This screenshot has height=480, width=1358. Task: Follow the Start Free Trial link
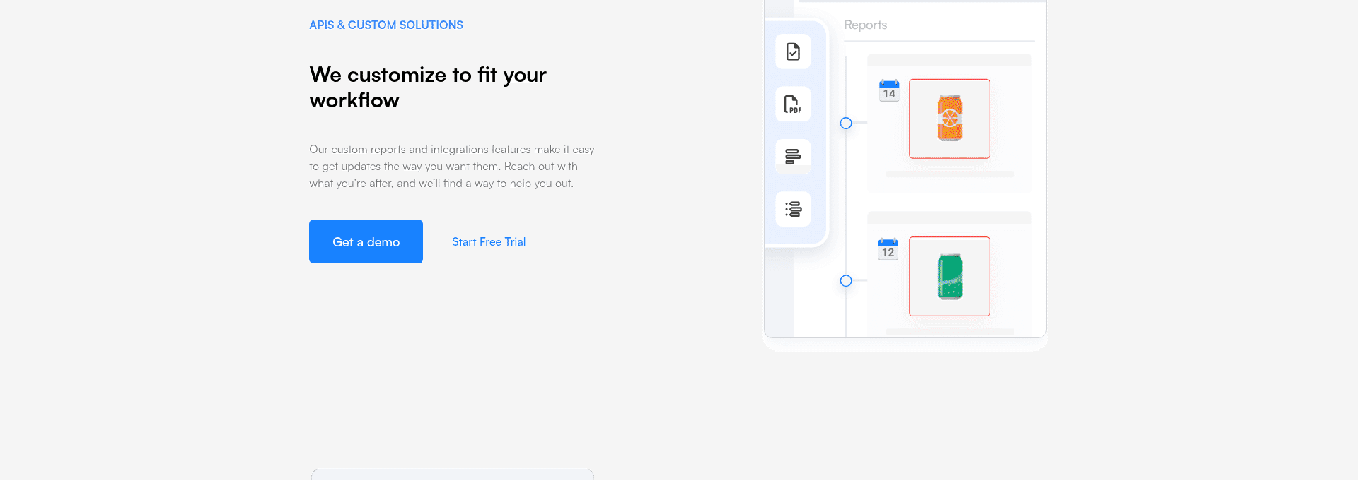tap(489, 241)
